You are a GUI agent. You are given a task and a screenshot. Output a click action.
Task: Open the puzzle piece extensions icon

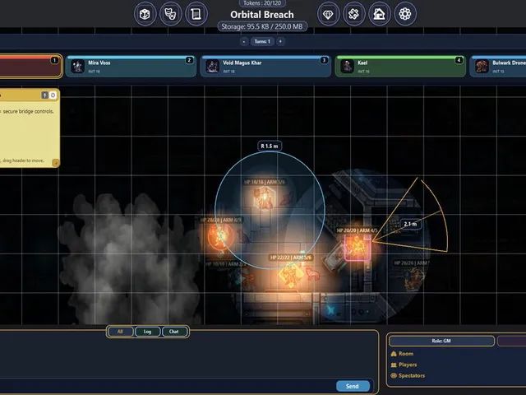[353, 14]
